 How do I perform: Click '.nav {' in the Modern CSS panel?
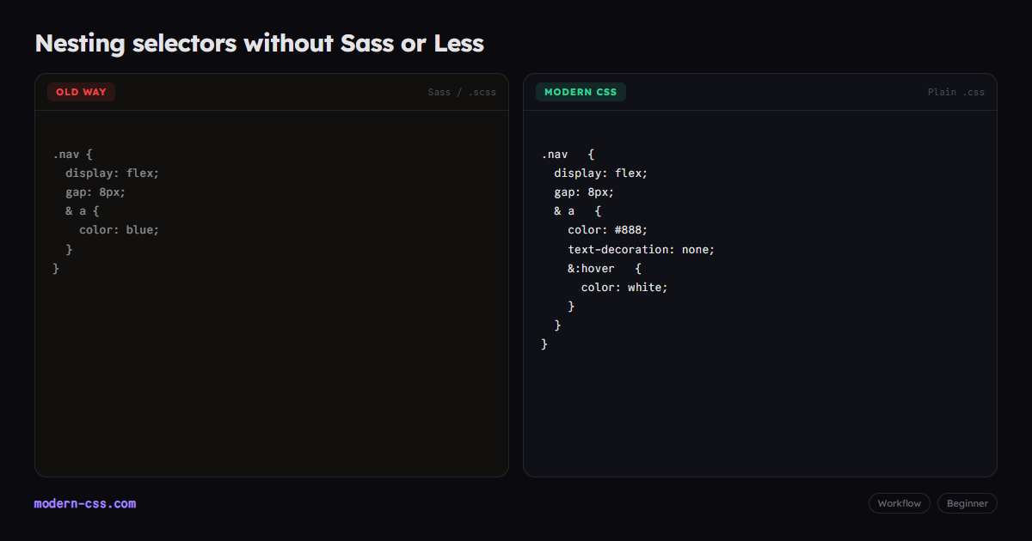tap(568, 155)
